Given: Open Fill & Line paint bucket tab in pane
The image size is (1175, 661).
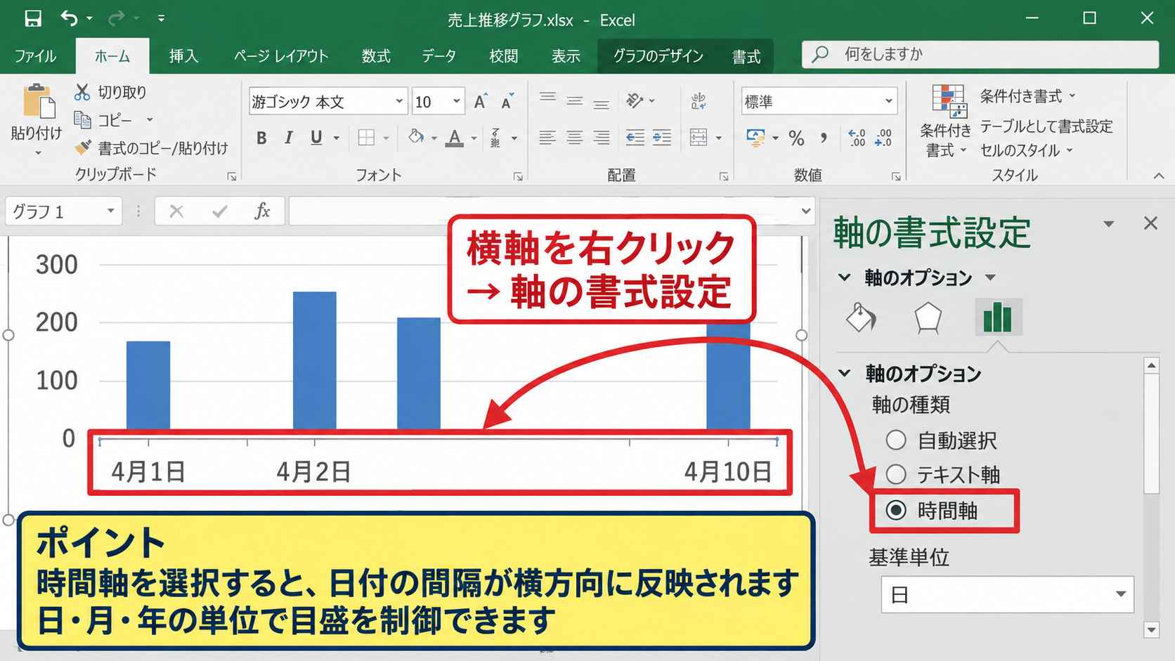Looking at the screenshot, I should [x=861, y=318].
